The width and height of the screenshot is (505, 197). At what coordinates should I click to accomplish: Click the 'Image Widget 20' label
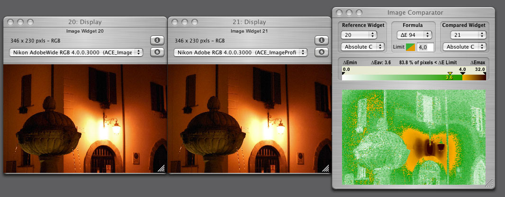click(85, 31)
